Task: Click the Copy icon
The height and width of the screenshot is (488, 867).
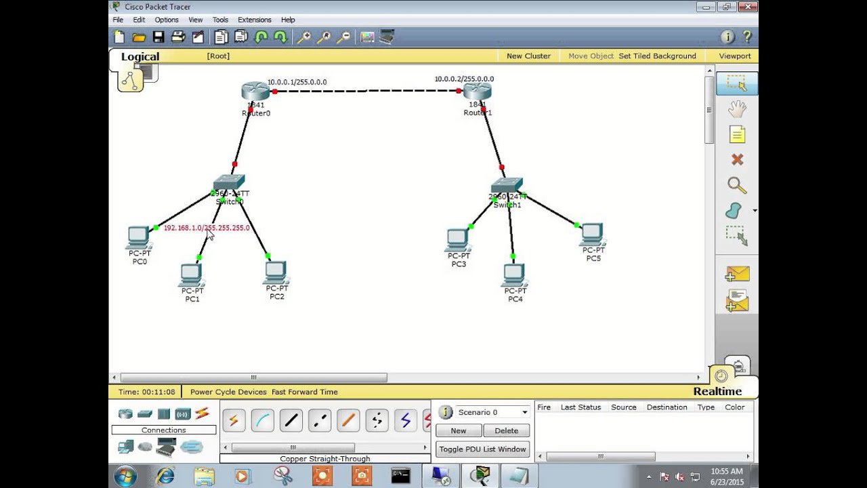Action: coord(221,37)
